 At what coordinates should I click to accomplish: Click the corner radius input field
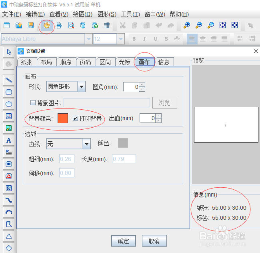coord(131,87)
